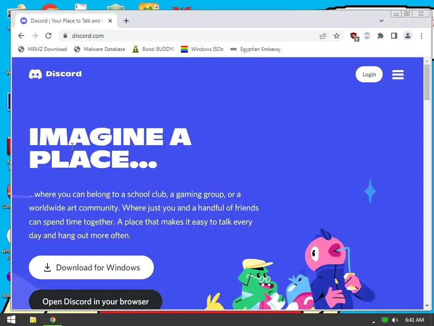This screenshot has height=326, width=434.
Task: Click Open Discord in your browser
Action: 95,301
